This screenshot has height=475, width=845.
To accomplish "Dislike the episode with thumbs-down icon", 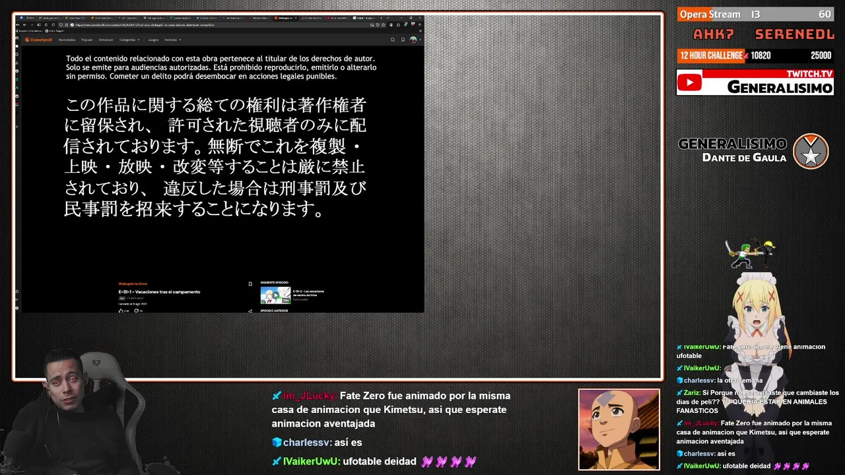I will (x=137, y=311).
